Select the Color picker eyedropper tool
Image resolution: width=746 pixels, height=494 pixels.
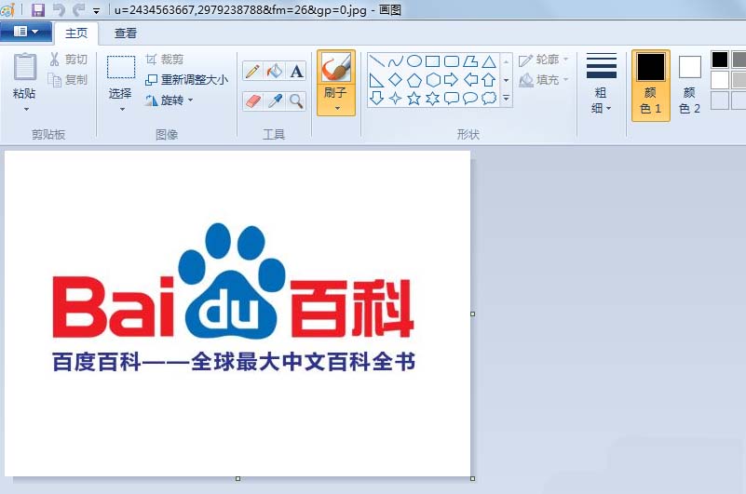(x=275, y=100)
